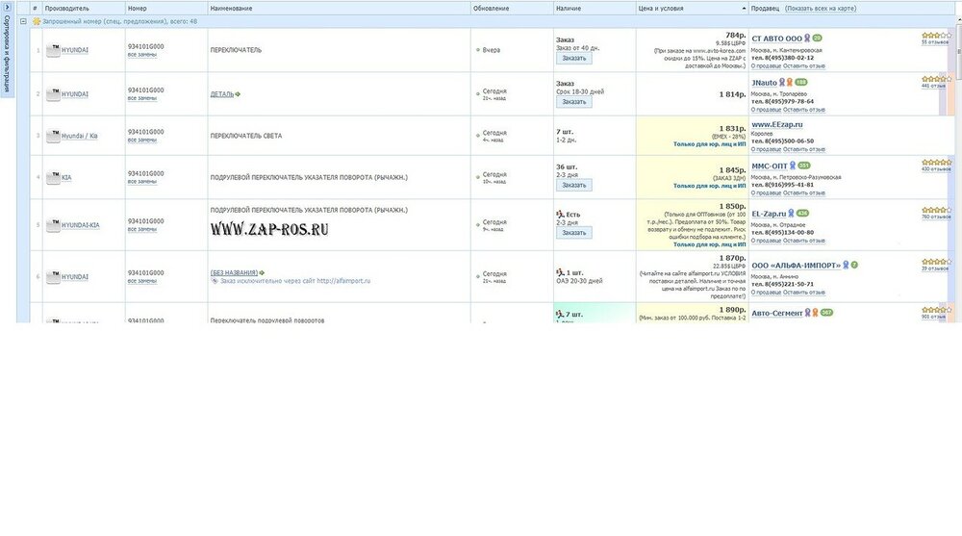
Task: Open the 55 отзывов reviews link
Action: 935,42
